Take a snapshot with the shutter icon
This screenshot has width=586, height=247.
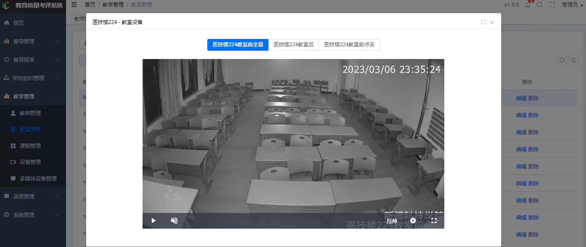[x=413, y=221]
